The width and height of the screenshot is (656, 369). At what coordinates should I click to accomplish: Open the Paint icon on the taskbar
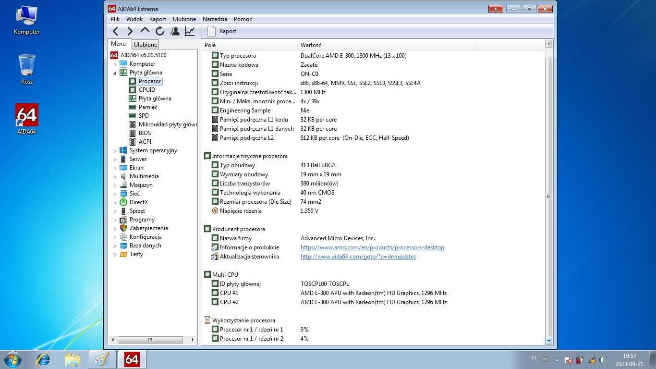tap(102, 359)
